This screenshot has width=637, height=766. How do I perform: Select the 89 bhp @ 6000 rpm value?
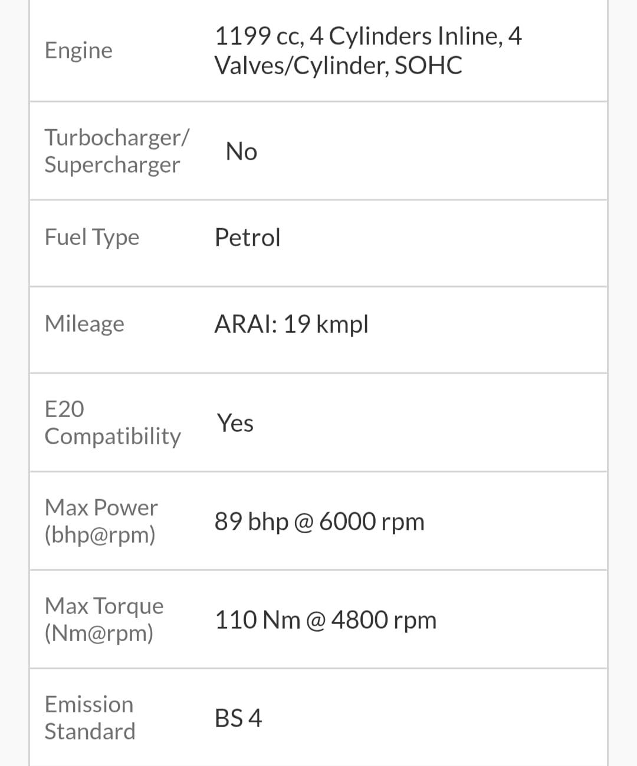319,521
